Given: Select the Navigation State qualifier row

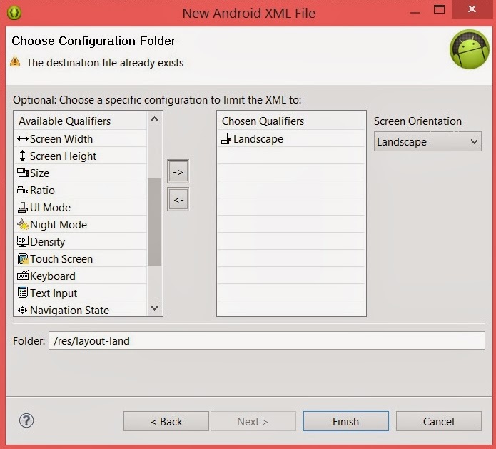Looking at the screenshot, I should (x=81, y=308).
